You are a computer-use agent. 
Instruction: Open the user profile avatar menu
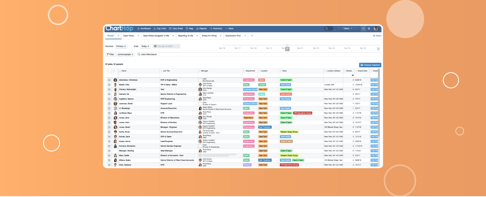tap(376, 29)
